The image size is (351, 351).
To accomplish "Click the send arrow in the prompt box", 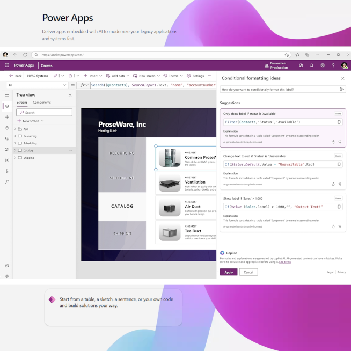I will click(x=342, y=89).
